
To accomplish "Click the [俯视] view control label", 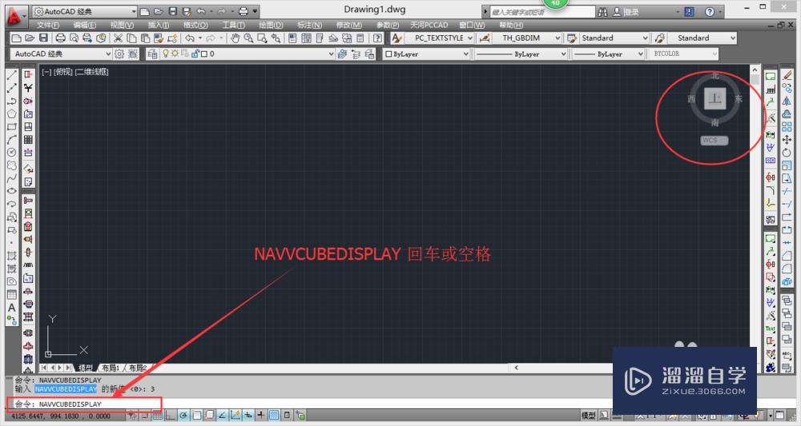I will tap(63, 72).
